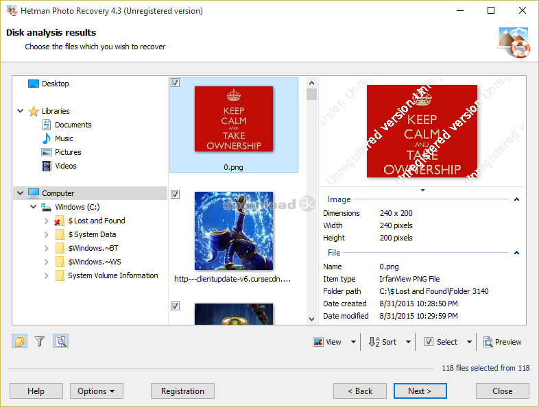539x407 pixels.
Task: Open the Registration button
Action: coord(182,391)
